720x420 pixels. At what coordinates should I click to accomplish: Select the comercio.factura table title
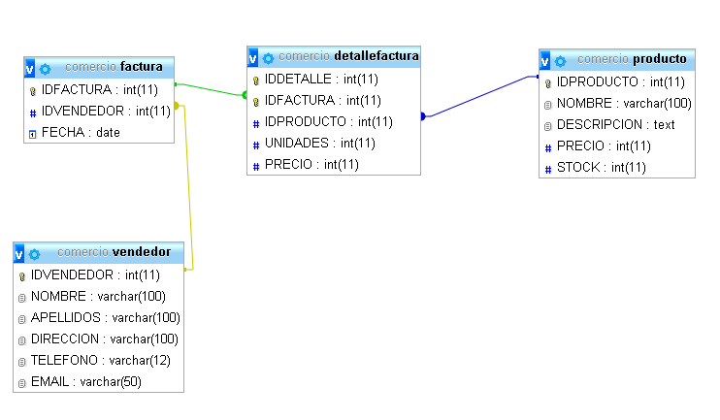114,67
